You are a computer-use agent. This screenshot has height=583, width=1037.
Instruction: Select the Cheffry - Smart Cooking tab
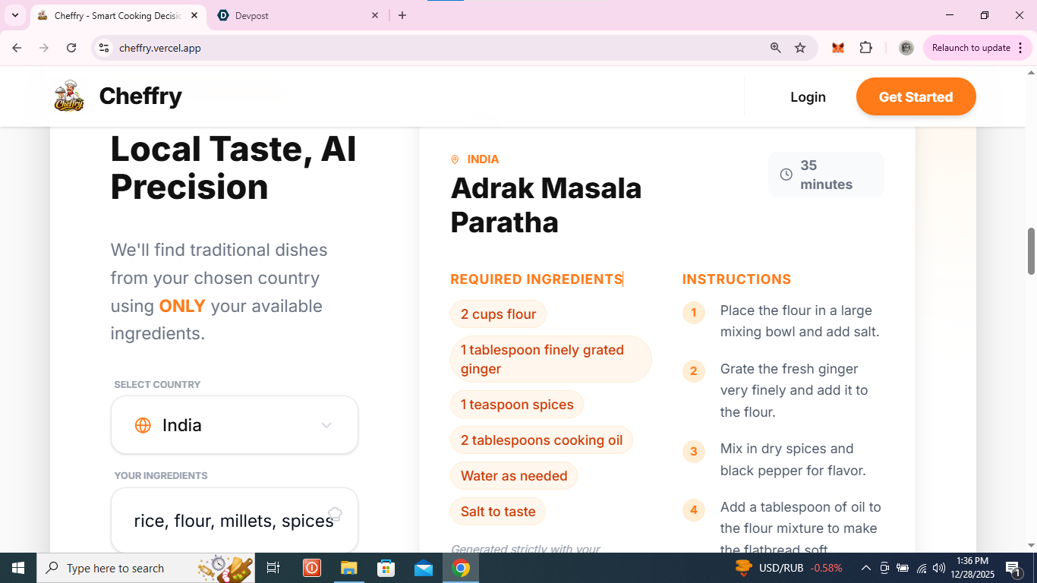pyautogui.click(x=118, y=15)
